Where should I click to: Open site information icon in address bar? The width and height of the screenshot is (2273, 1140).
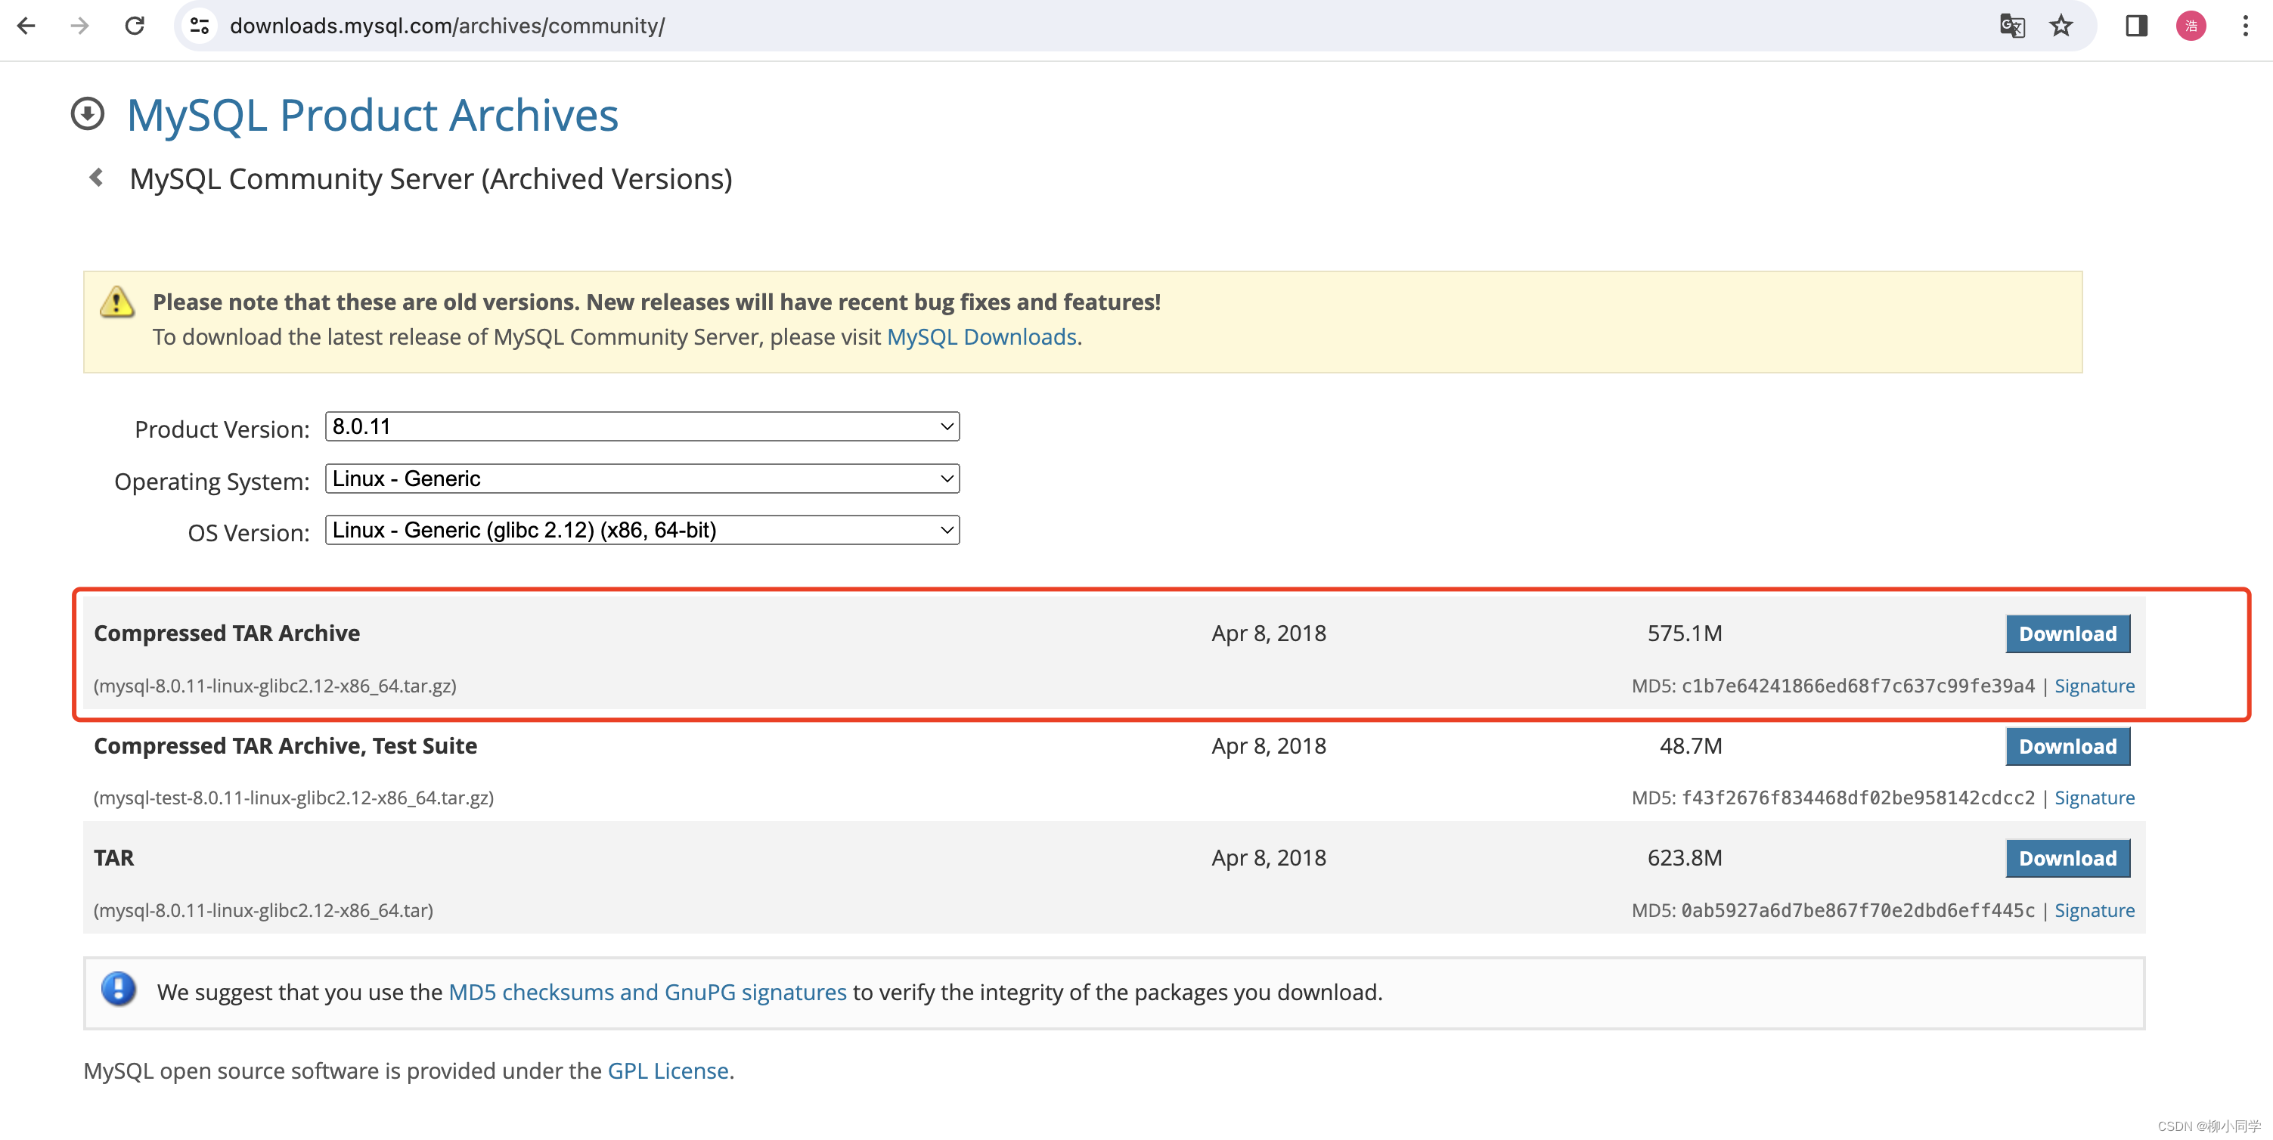pyautogui.click(x=200, y=26)
